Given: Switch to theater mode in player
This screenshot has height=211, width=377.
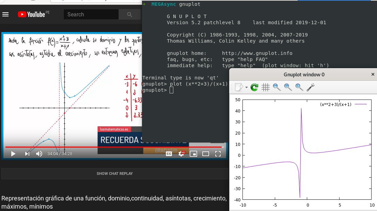Looking at the screenshot, I should point(206,154).
